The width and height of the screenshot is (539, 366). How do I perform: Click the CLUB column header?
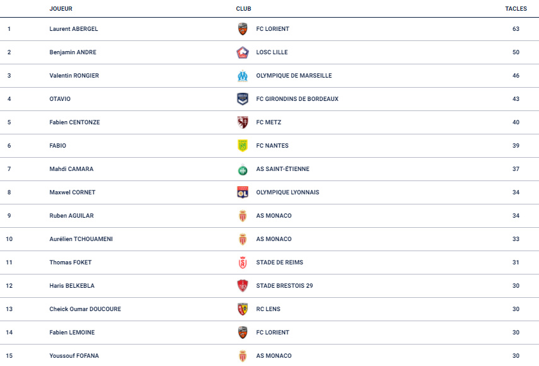(243, 9)
